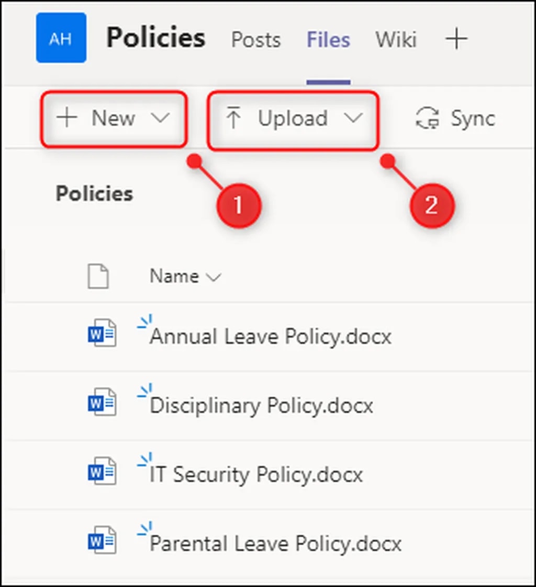This screenshot has height=587, width=536.
Task: Click the Word icon for Annual Leave Policy
Action: coord(102,334)
